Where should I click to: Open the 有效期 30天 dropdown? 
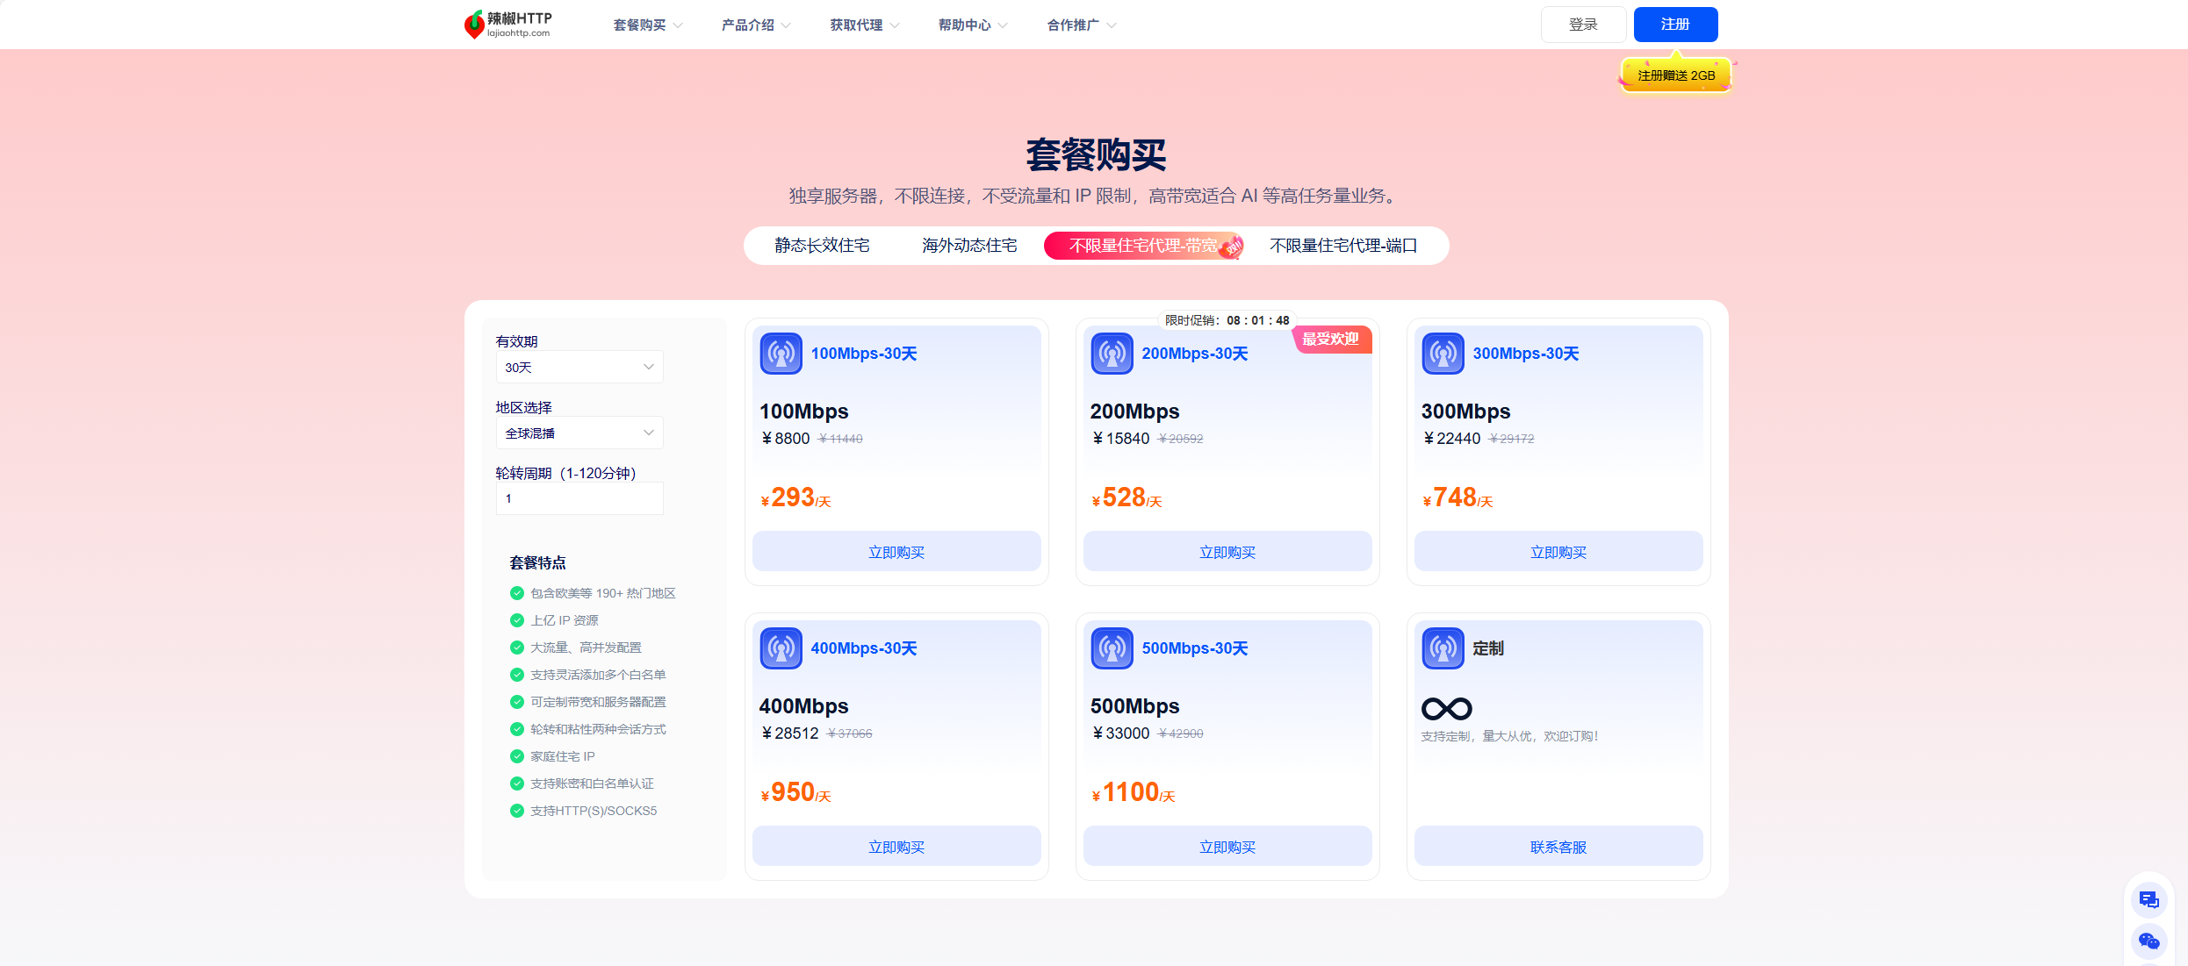click(579, 367)
